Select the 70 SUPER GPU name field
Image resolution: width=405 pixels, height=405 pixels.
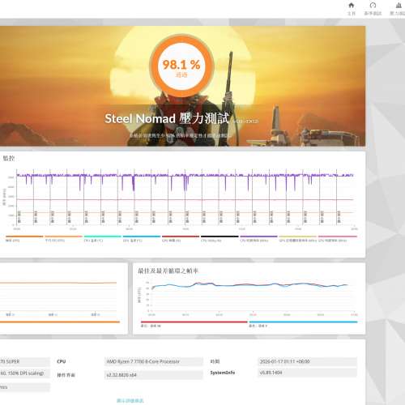coord(25,361)
